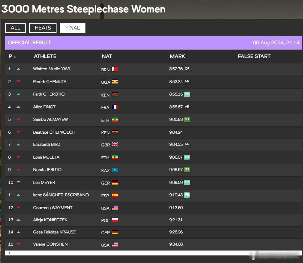Click the SB badge beside 9:00.83
303x263 pixels.
187,119
